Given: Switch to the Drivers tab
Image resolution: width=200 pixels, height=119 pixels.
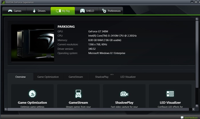Looking at the screenshot, I should [39, 11].
